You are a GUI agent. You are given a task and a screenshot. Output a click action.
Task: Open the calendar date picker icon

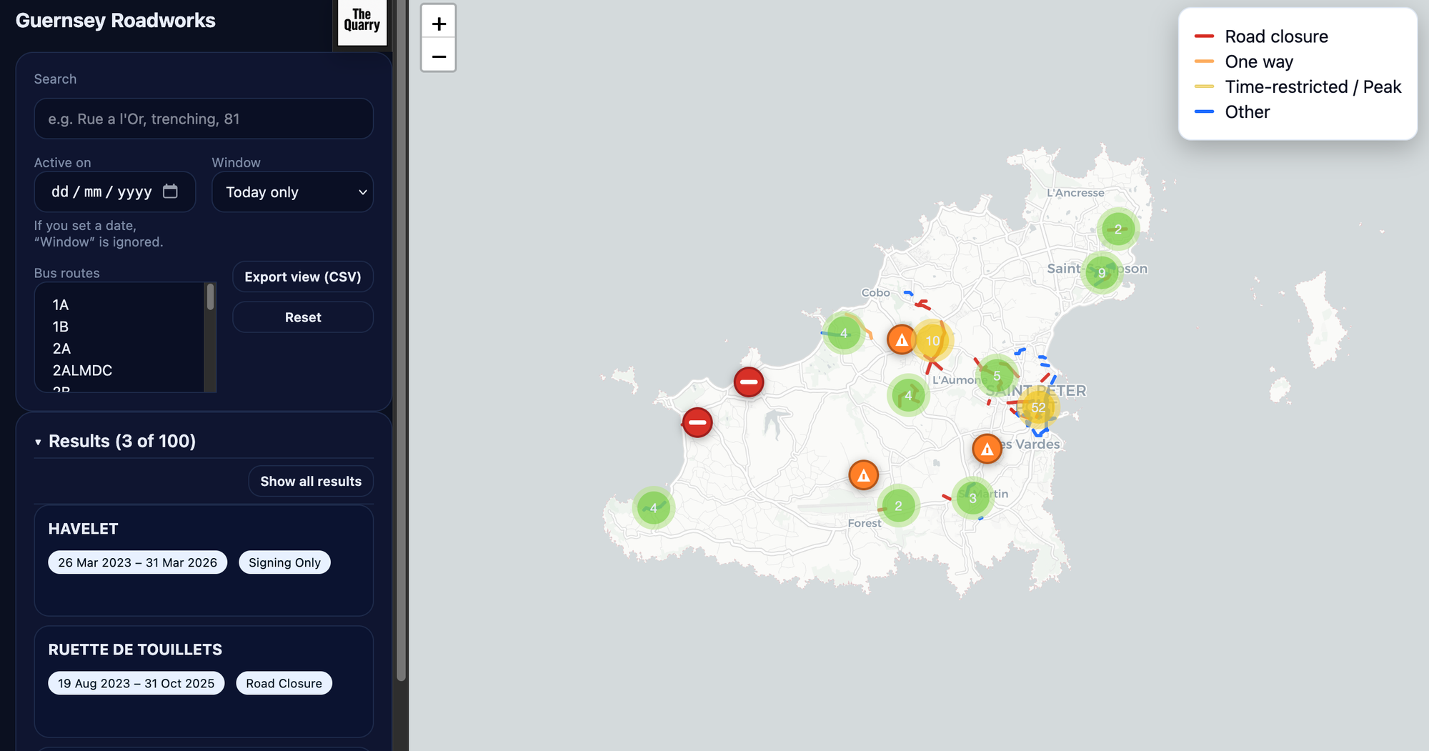point(170,192)
